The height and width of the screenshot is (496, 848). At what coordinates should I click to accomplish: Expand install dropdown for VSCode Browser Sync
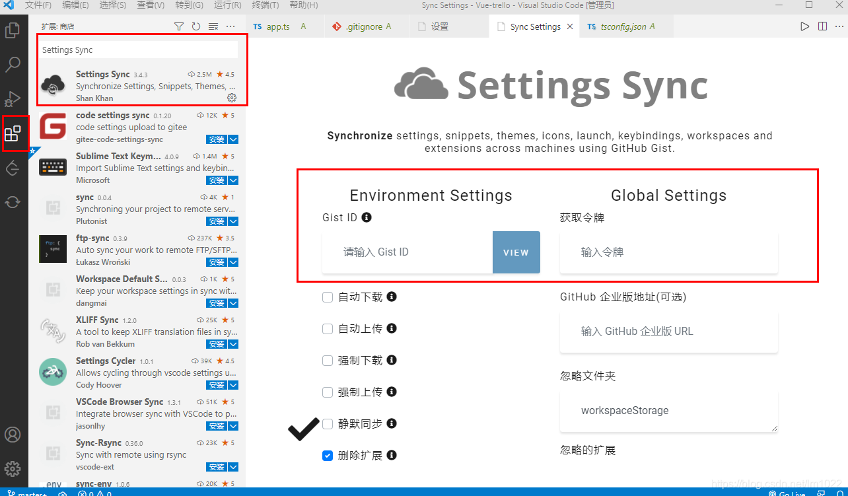[x=233, y=426]
